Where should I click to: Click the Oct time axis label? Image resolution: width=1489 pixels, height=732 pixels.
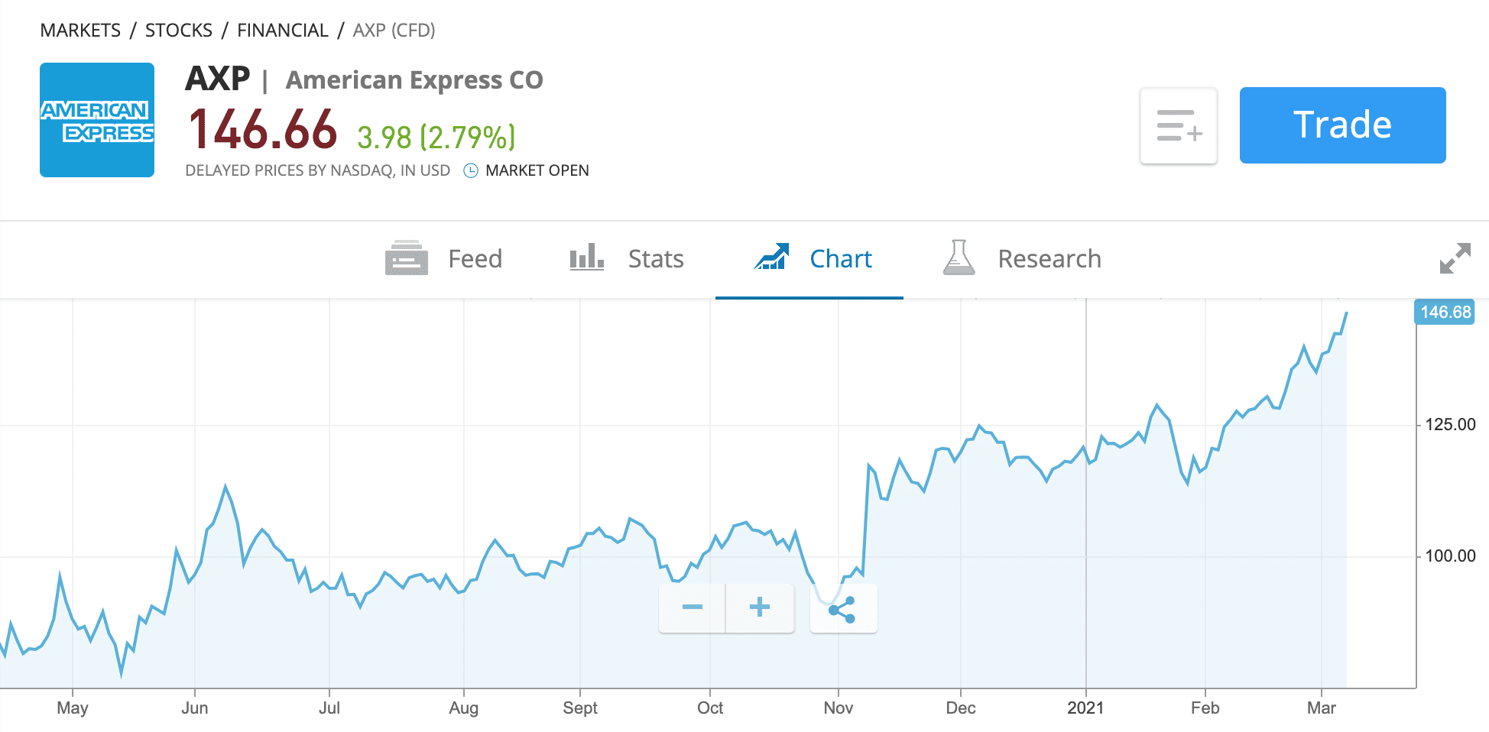point(710,708)
